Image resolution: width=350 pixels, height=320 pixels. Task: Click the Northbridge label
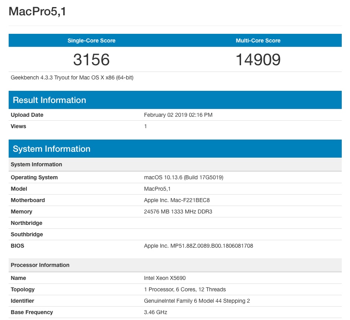click(x=26, y=223)
